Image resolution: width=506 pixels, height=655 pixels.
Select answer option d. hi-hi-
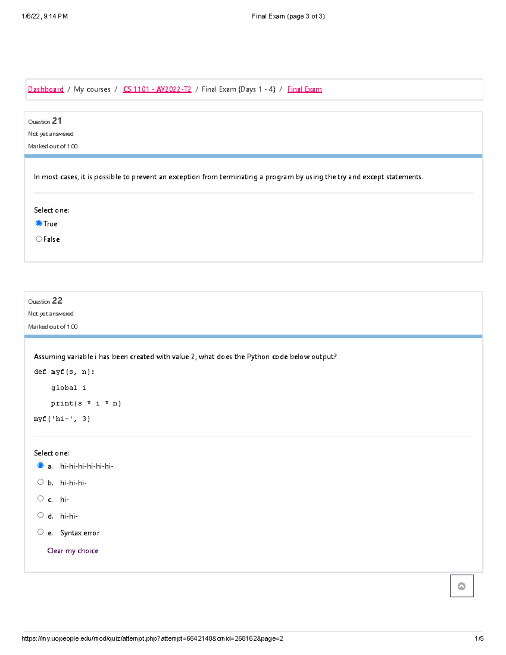coord(40,515)
